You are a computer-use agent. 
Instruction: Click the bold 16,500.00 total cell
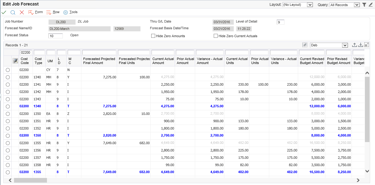click(312, 172)
